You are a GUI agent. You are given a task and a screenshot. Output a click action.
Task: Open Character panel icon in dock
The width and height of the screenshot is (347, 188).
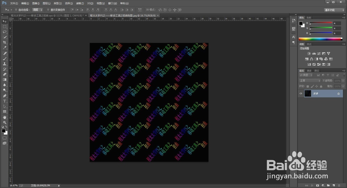click(294, 37)
